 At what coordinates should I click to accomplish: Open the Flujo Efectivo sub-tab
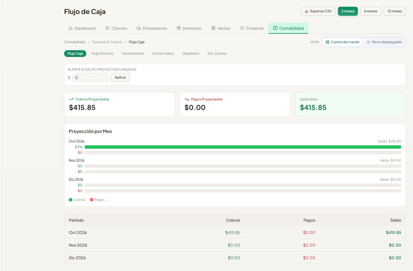(102, 54)
